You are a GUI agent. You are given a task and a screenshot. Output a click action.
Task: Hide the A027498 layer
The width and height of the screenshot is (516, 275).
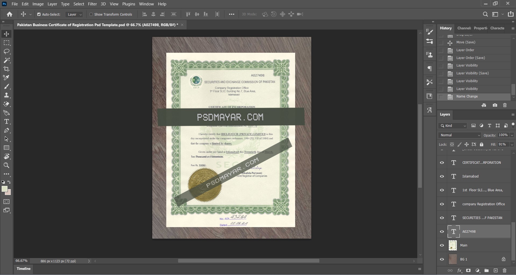point(442,232)
